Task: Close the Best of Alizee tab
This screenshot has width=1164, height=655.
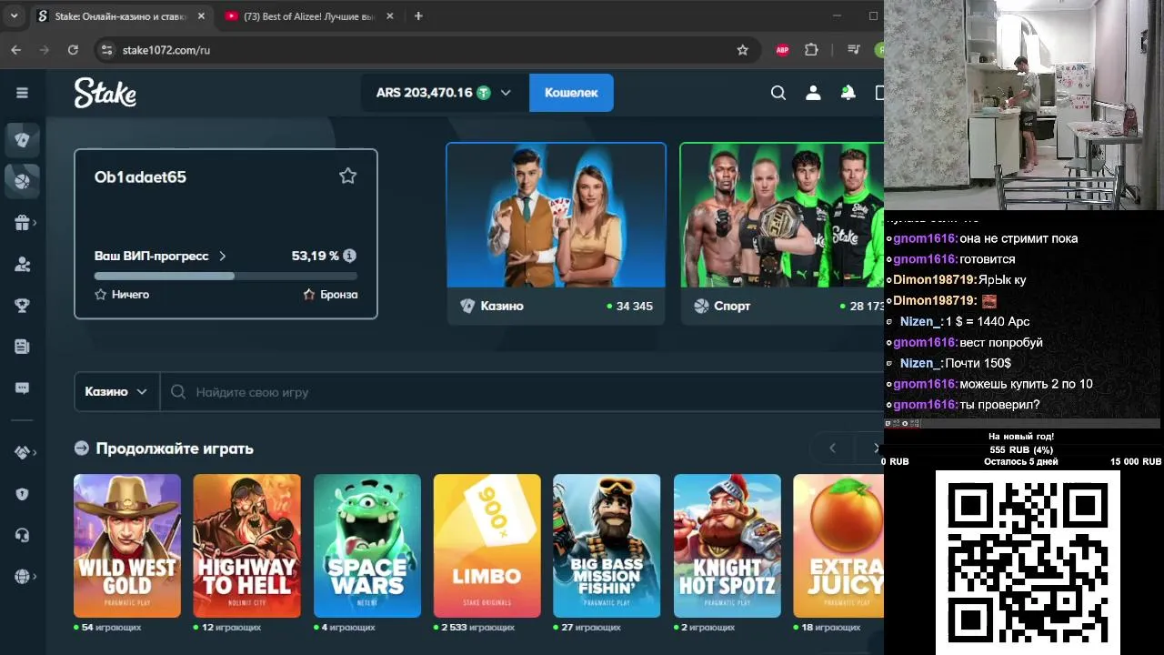Action: 390,16
